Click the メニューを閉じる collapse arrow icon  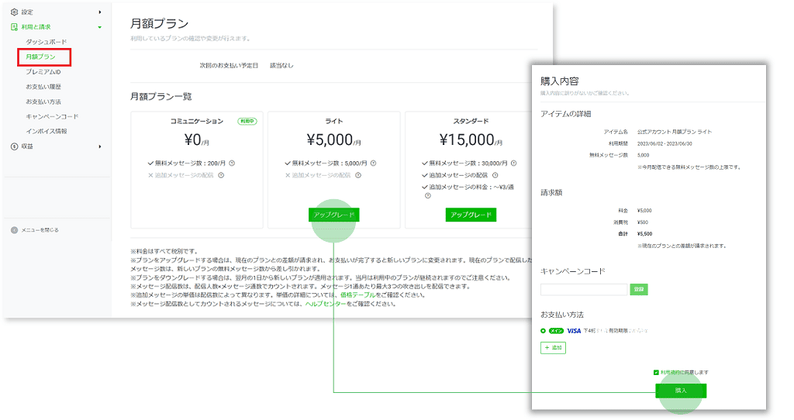[15, 230]
